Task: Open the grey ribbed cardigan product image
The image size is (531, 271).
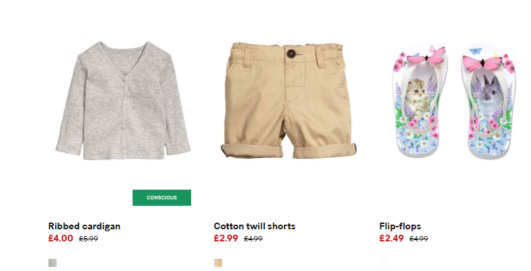Action: click(123, 100)
